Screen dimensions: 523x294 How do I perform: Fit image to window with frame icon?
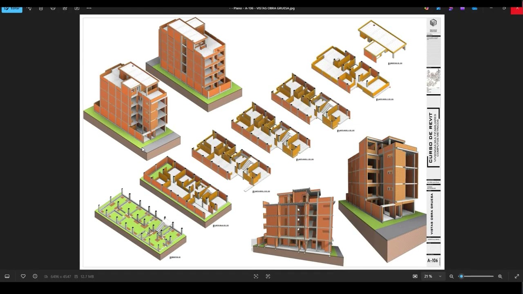[x=256, y=276]
